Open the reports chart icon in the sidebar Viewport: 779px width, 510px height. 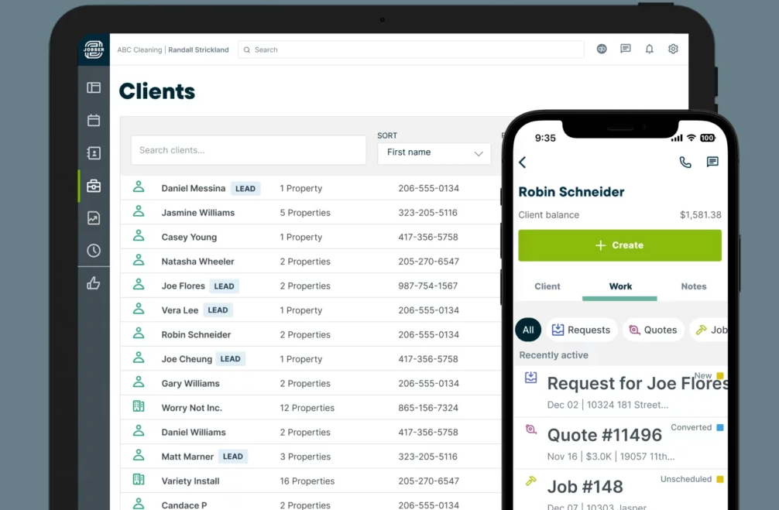pyautogui.click(x=94, y=218)
